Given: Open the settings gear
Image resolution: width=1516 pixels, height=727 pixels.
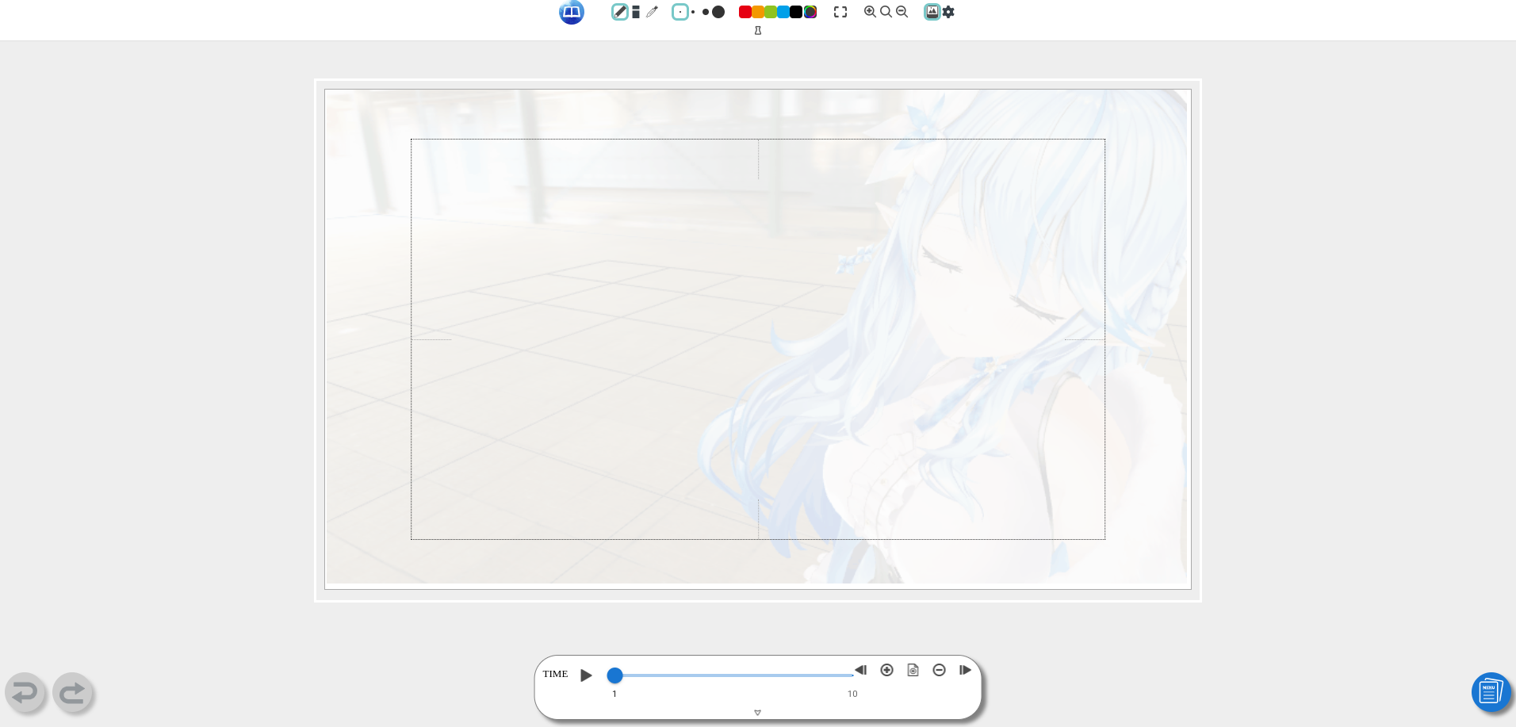Looking at the screenshot, I should 948,12.
